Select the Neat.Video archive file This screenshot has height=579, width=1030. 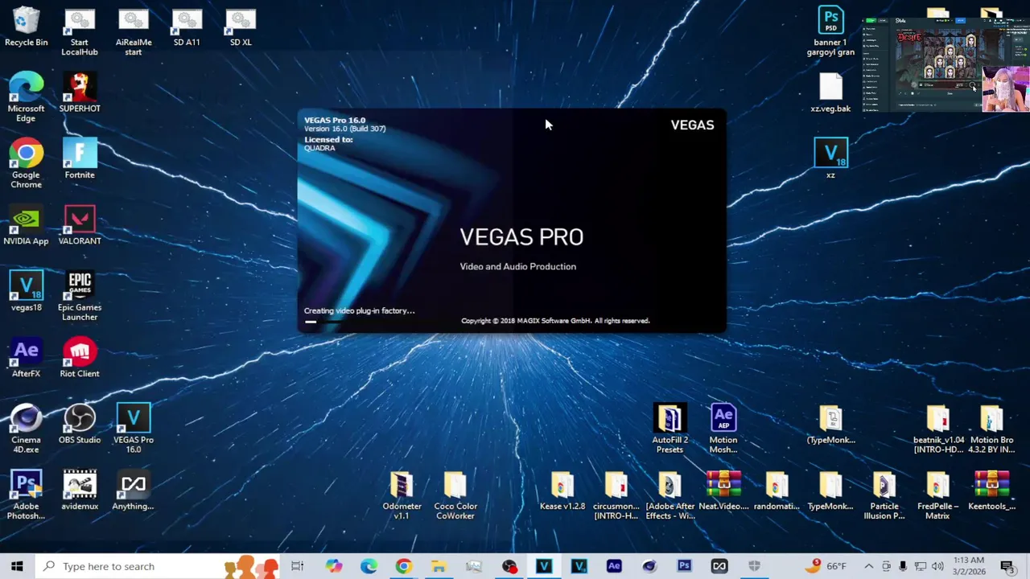pyautogui.click(x=723, y=490)
